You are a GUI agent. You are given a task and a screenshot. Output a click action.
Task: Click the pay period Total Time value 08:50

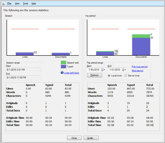(150, 125)
